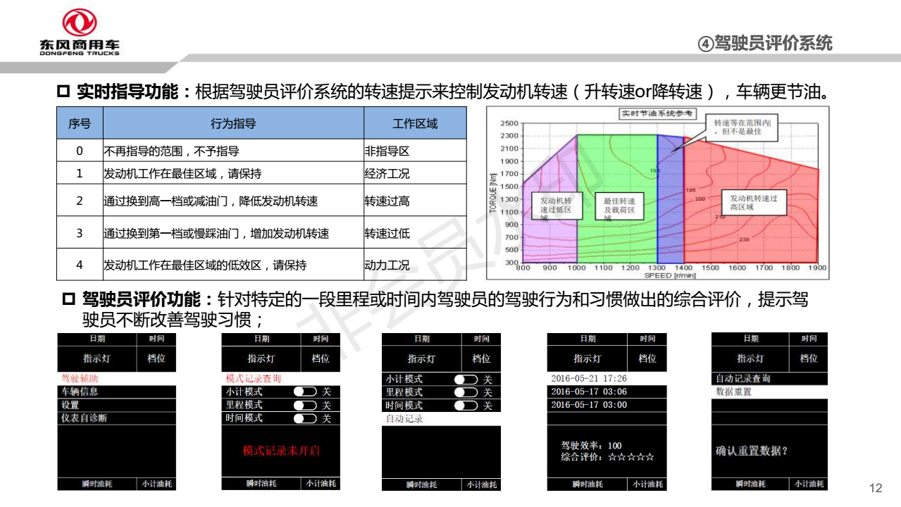Click the Dongfeng Trucks logo

[79, 32]
